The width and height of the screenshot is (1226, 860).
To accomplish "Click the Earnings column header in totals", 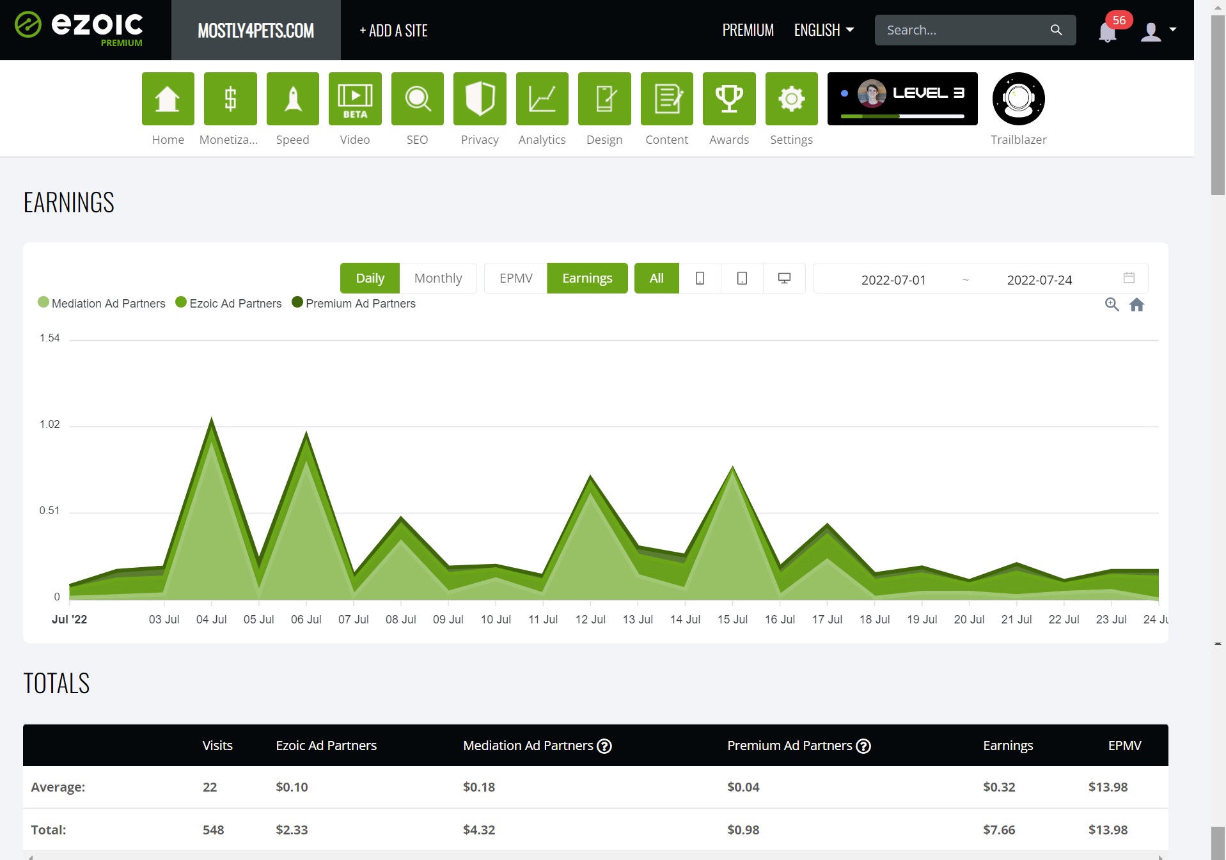I will (x=1008, y=746).
